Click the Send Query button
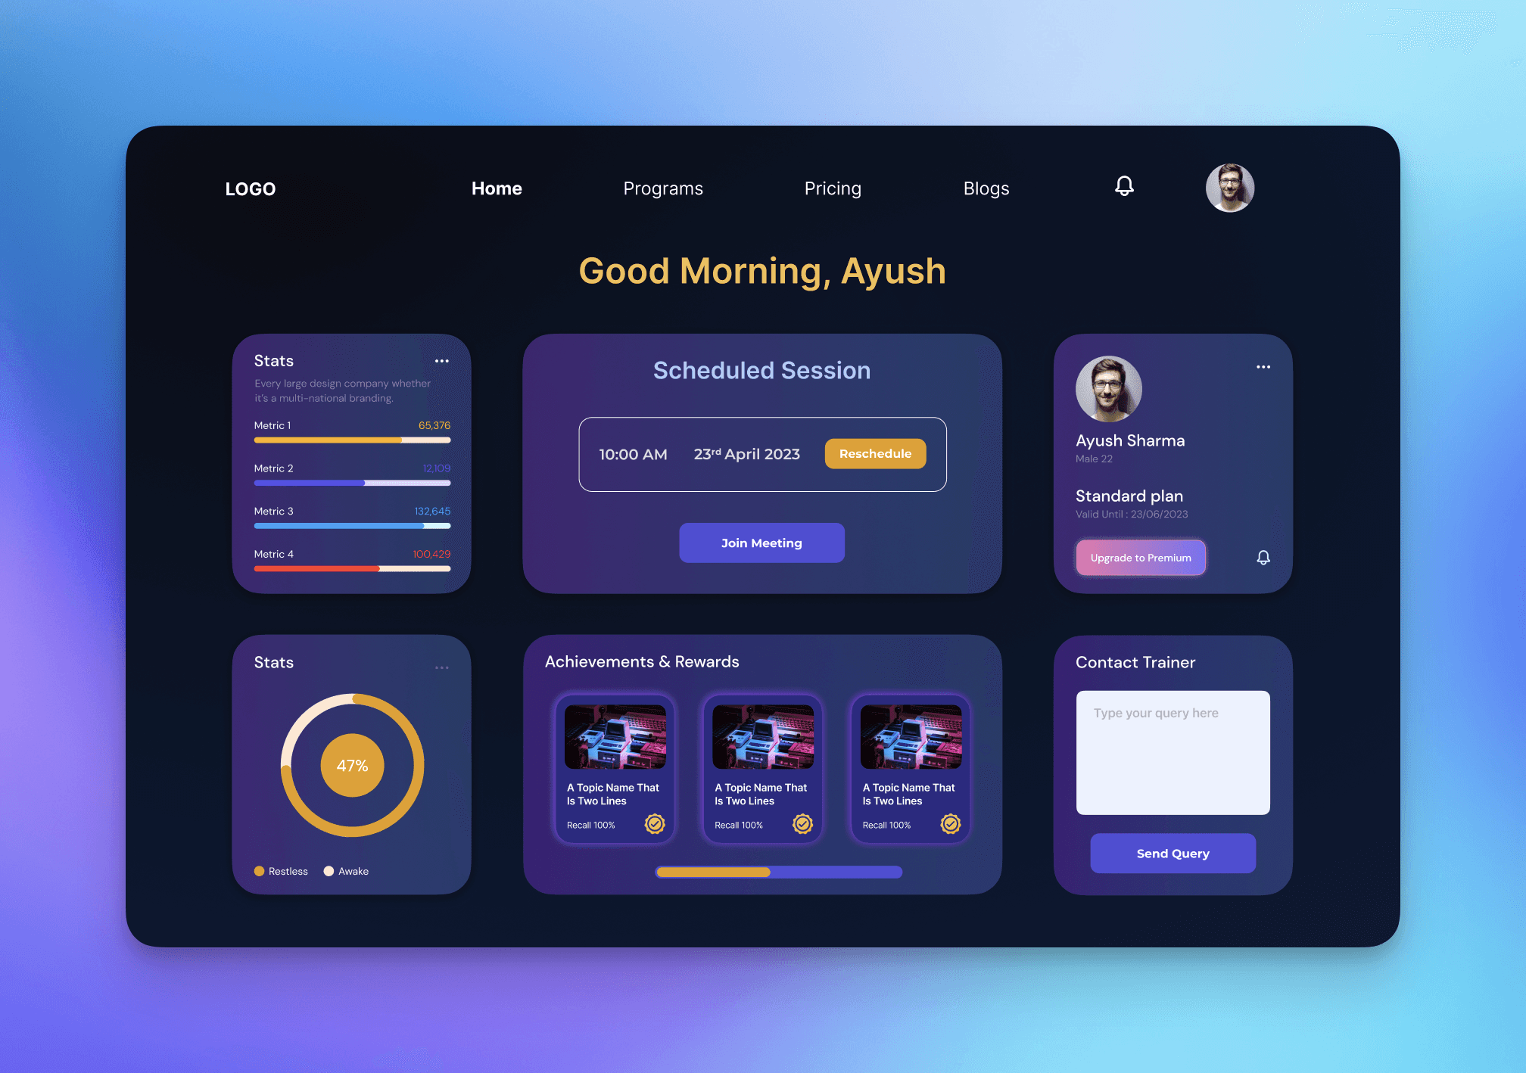This screenshot has height=1073, width=1526. point(1173,854)
